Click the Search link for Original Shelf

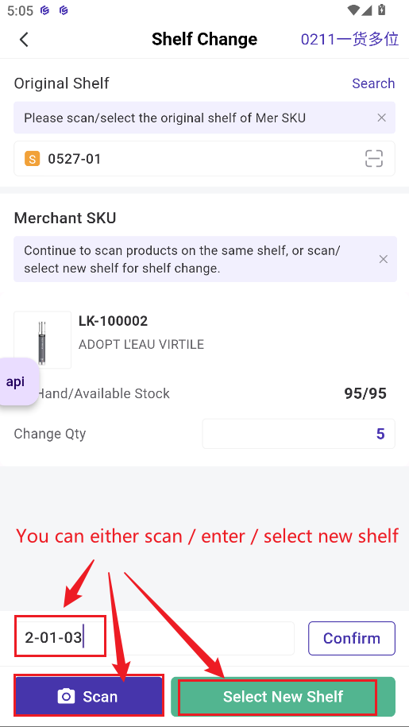coord(373,83)
